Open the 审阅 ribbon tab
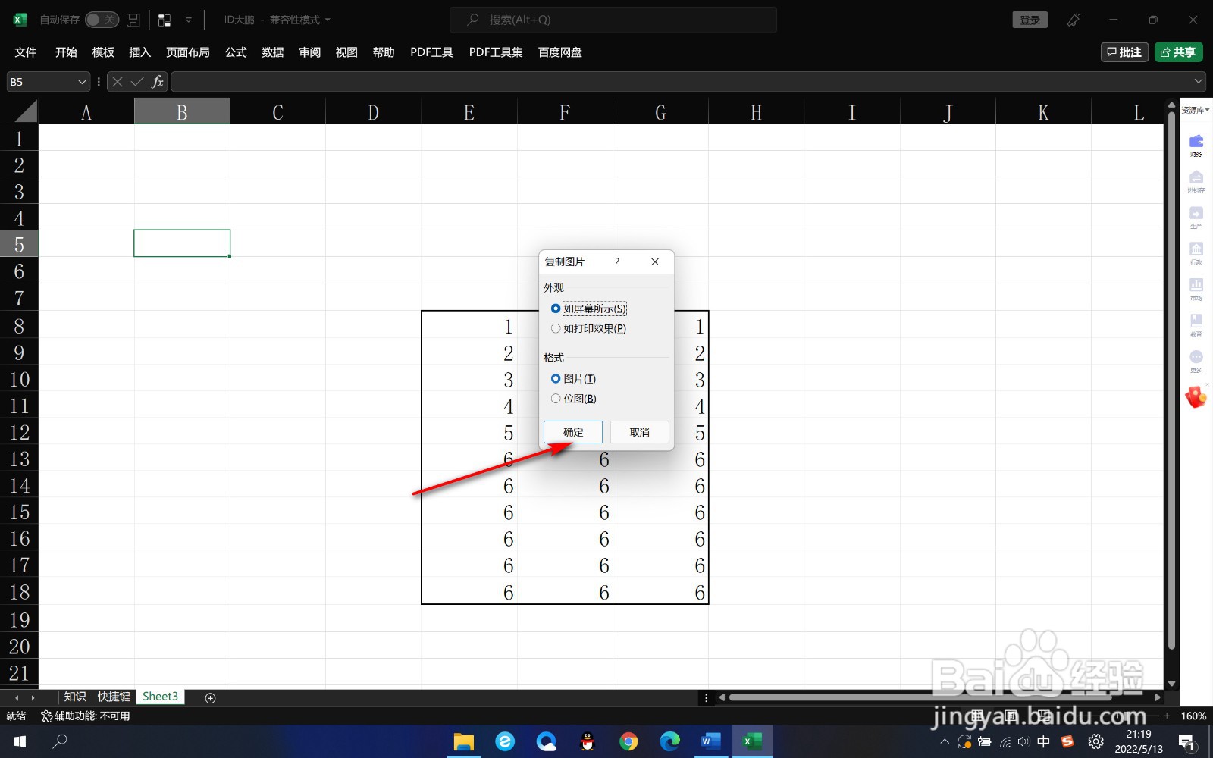 [x=310, y=52]
